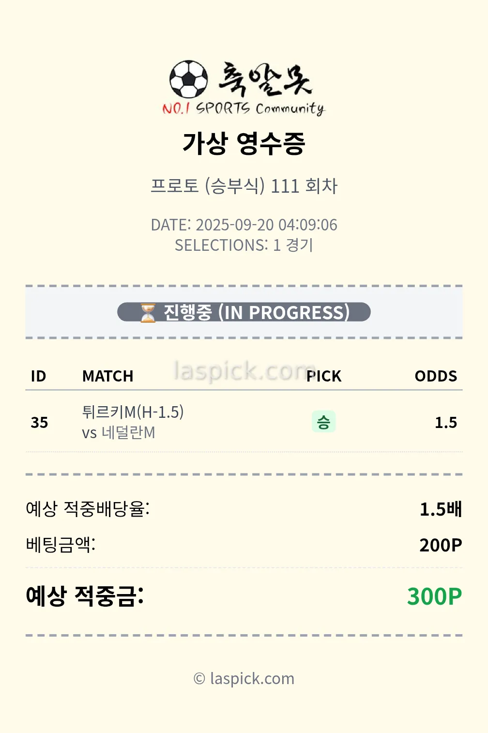Click the PICK column header

[324, 376]
